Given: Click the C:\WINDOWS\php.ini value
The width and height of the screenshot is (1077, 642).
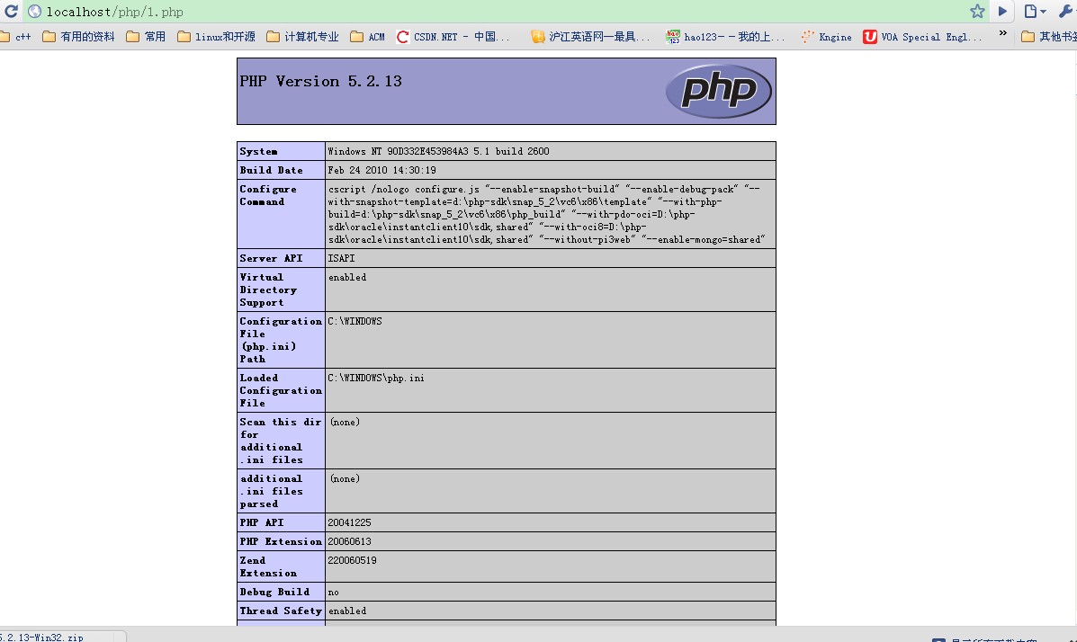Looking at the screenshot, I should [376, 378].
